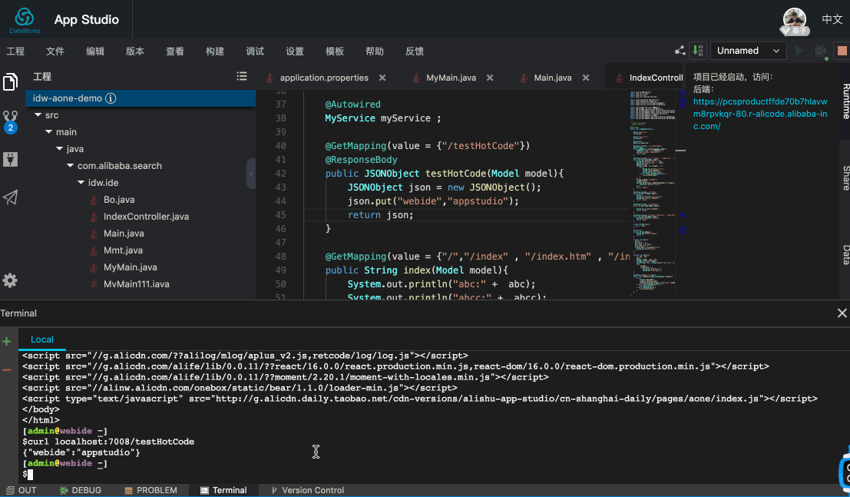Open IndexController.java in file tree
Screen dimensions: 850x497
(146, 217)
